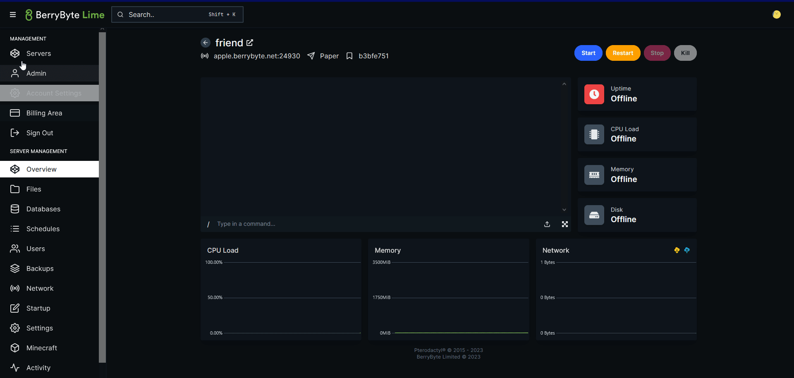Click the Uptime clock icon
This screenshot has width=794, height=378.
pos(594,94)
